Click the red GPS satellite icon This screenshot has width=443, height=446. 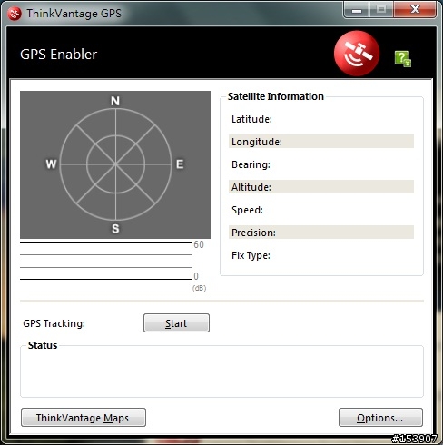pyautogui.click(x=357, y=53)
